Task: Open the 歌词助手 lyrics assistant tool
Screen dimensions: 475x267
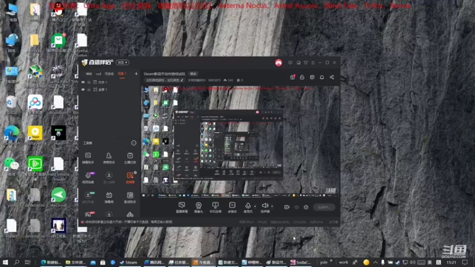Action: 130,198
